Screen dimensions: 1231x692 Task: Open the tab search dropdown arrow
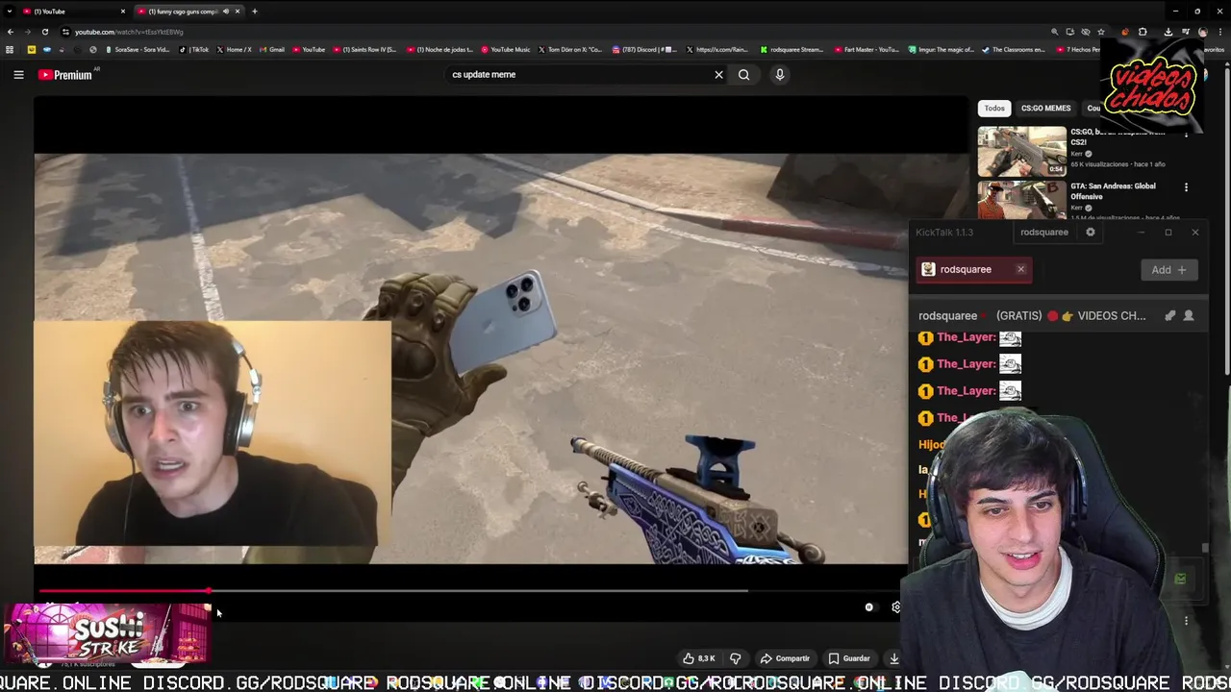pyautogui.click(x=9, y=12)
